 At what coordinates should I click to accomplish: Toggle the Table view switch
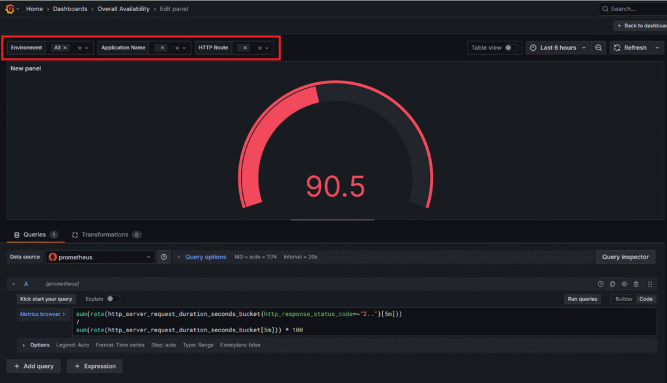pyautogui.click(x=511, y=48)
